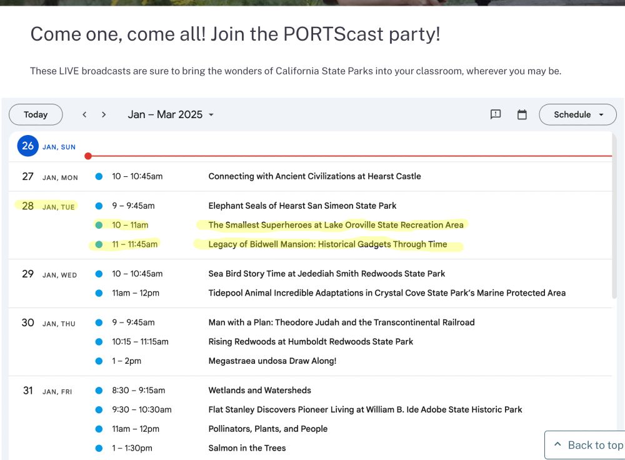Click the Back to top button
This screenshot has width=625, height=460.
pyautogui.click(x=585, y=445)
